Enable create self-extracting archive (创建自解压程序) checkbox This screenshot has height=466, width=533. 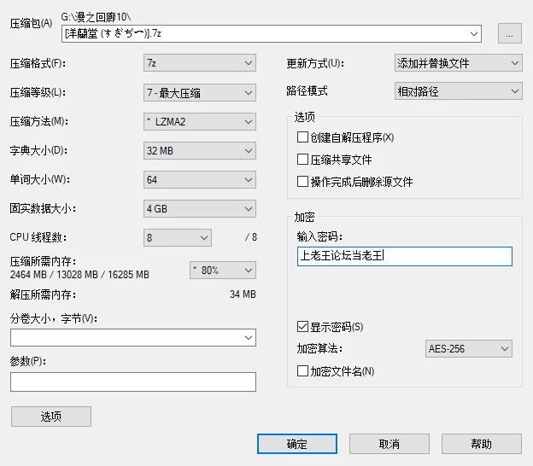pyautogui.click(x=302, y=137)
